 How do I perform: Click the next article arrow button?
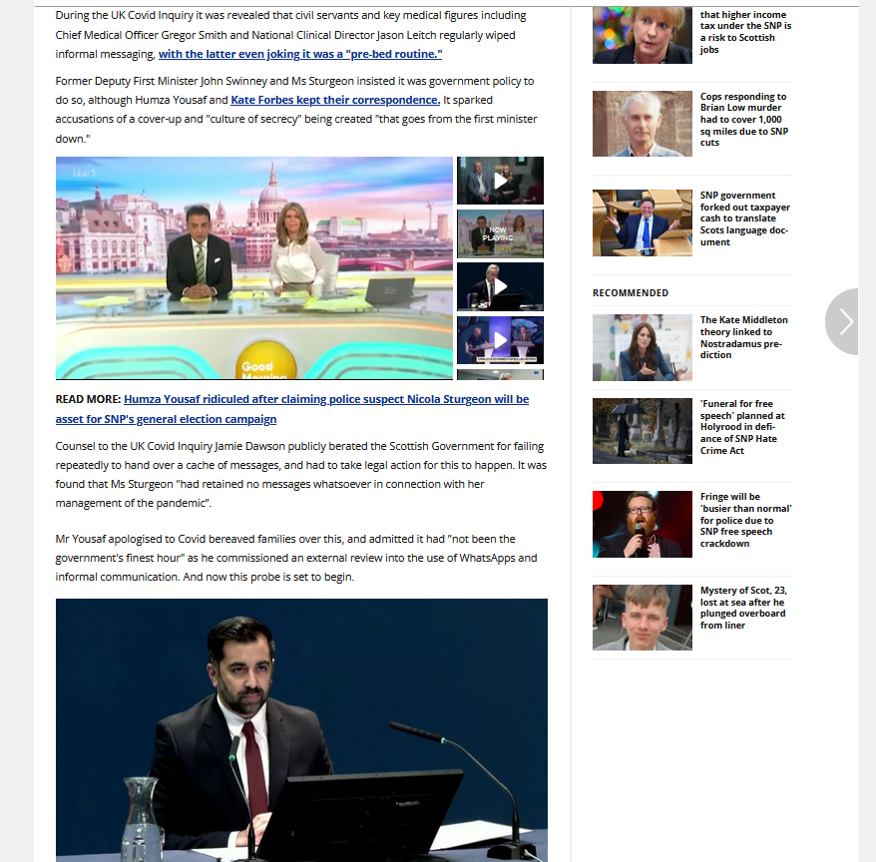point(843,321)
